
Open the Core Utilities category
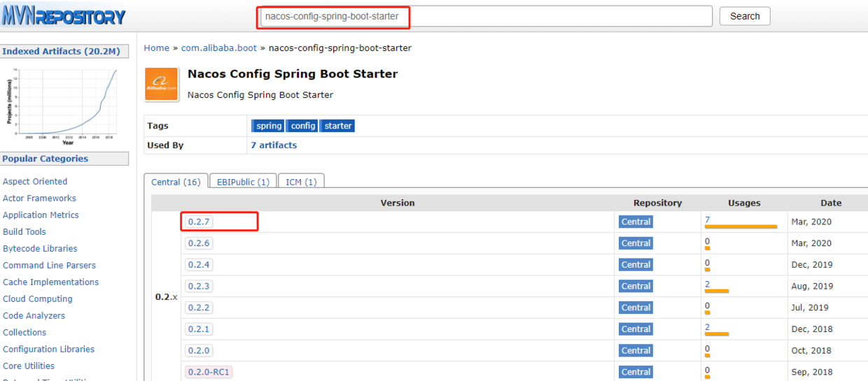[x=29, y=366]
